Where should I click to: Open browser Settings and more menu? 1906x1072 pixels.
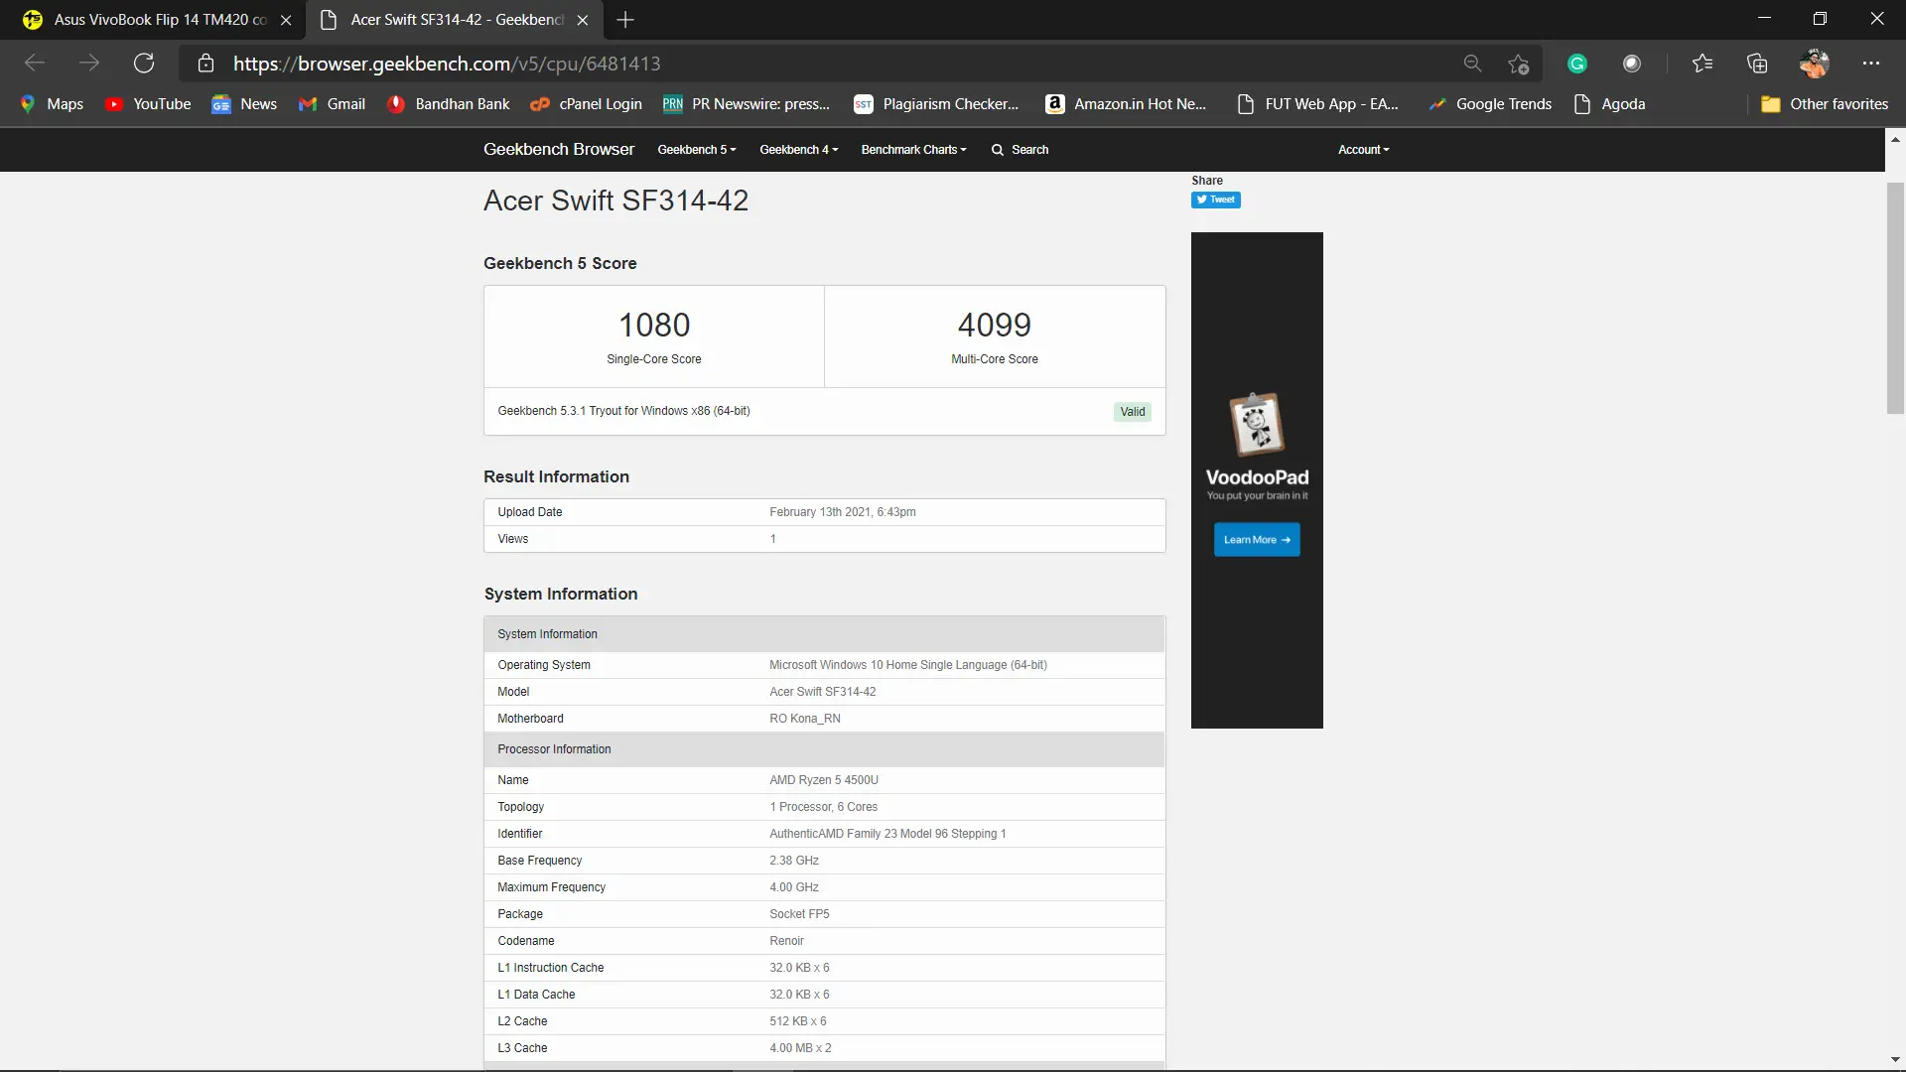[1871, 64]
